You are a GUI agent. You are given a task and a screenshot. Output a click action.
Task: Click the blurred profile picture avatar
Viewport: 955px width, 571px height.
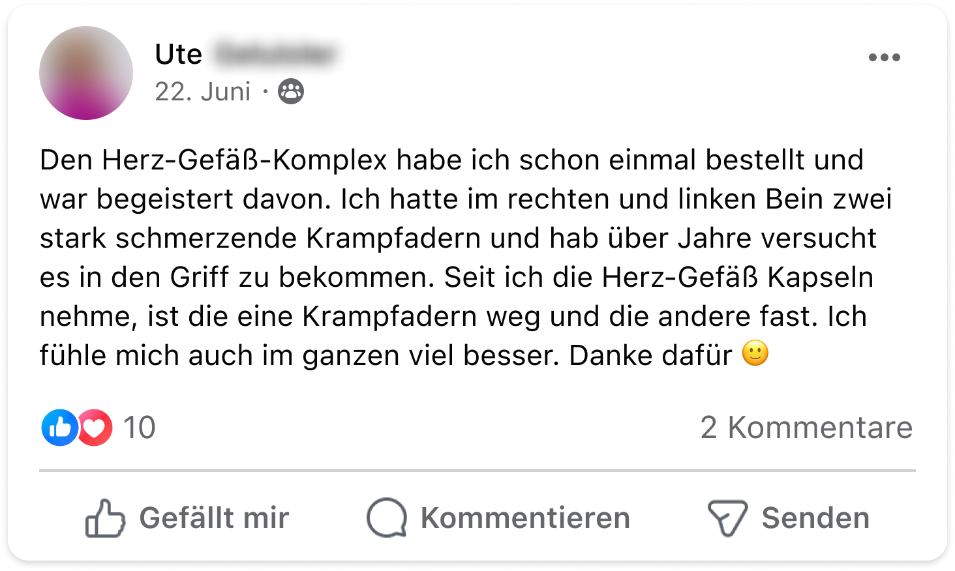pyautogui.click(x=86, y=73)
